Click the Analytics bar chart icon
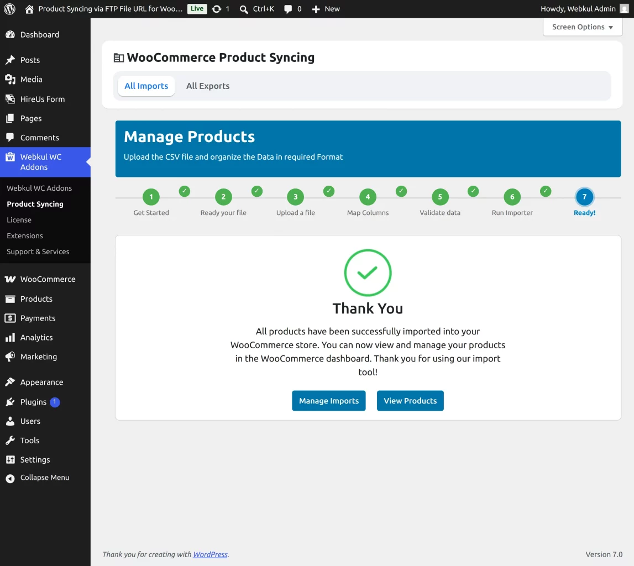This screenshot has width=634, height=566. pyautogui.click(x=10, y=338)
